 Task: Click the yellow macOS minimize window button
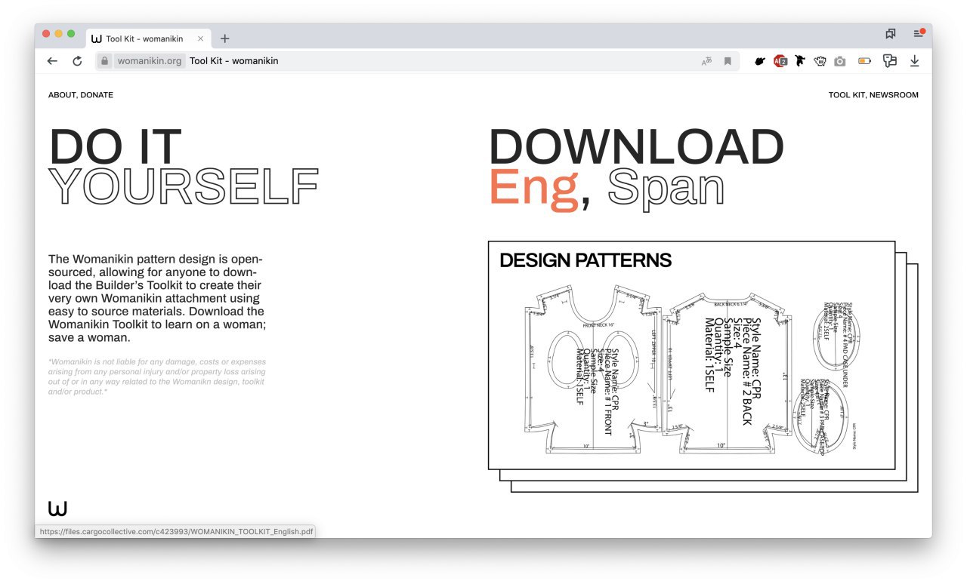[59, 34]
